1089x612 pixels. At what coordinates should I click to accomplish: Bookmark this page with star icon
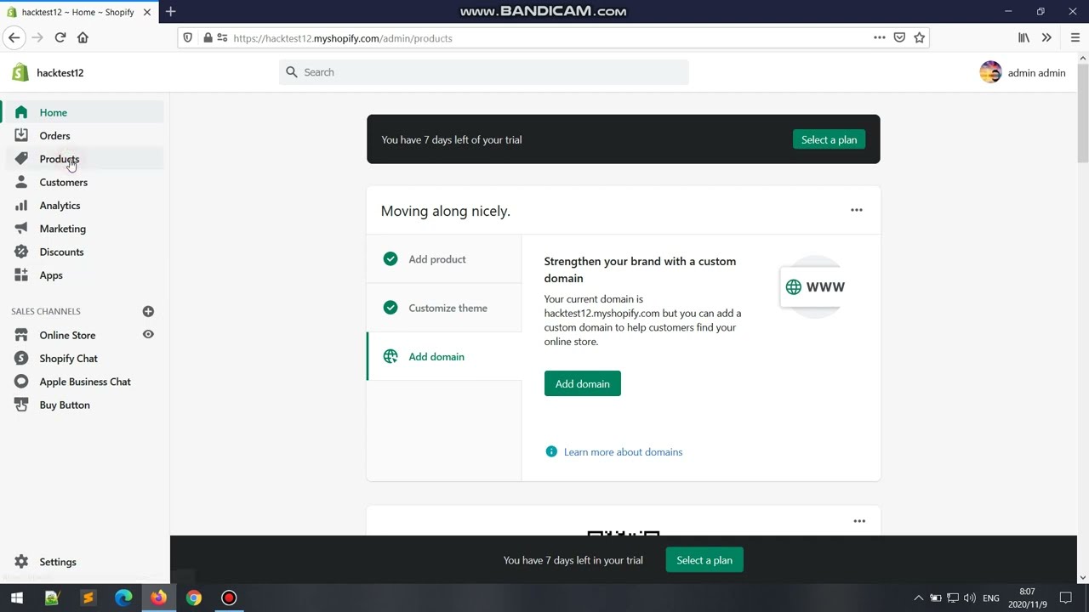coord(919,37)
